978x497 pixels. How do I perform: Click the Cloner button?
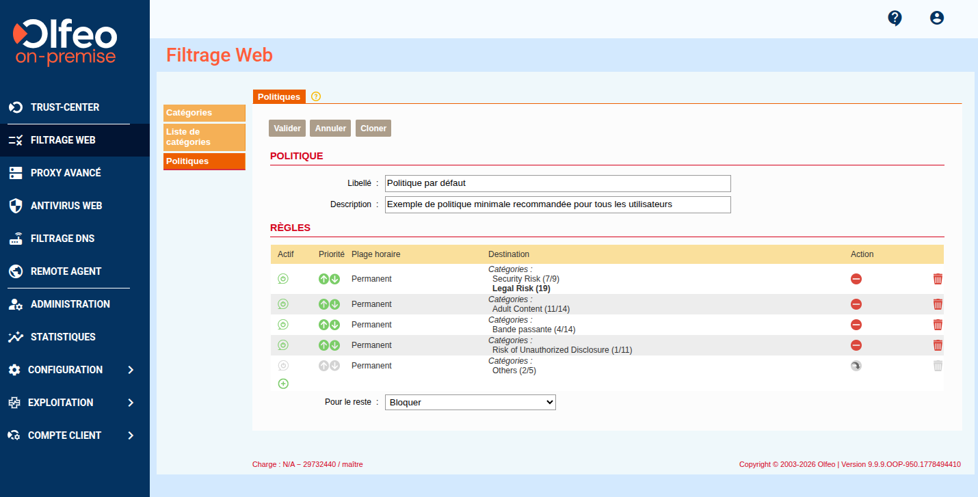[x=373, y=129]
